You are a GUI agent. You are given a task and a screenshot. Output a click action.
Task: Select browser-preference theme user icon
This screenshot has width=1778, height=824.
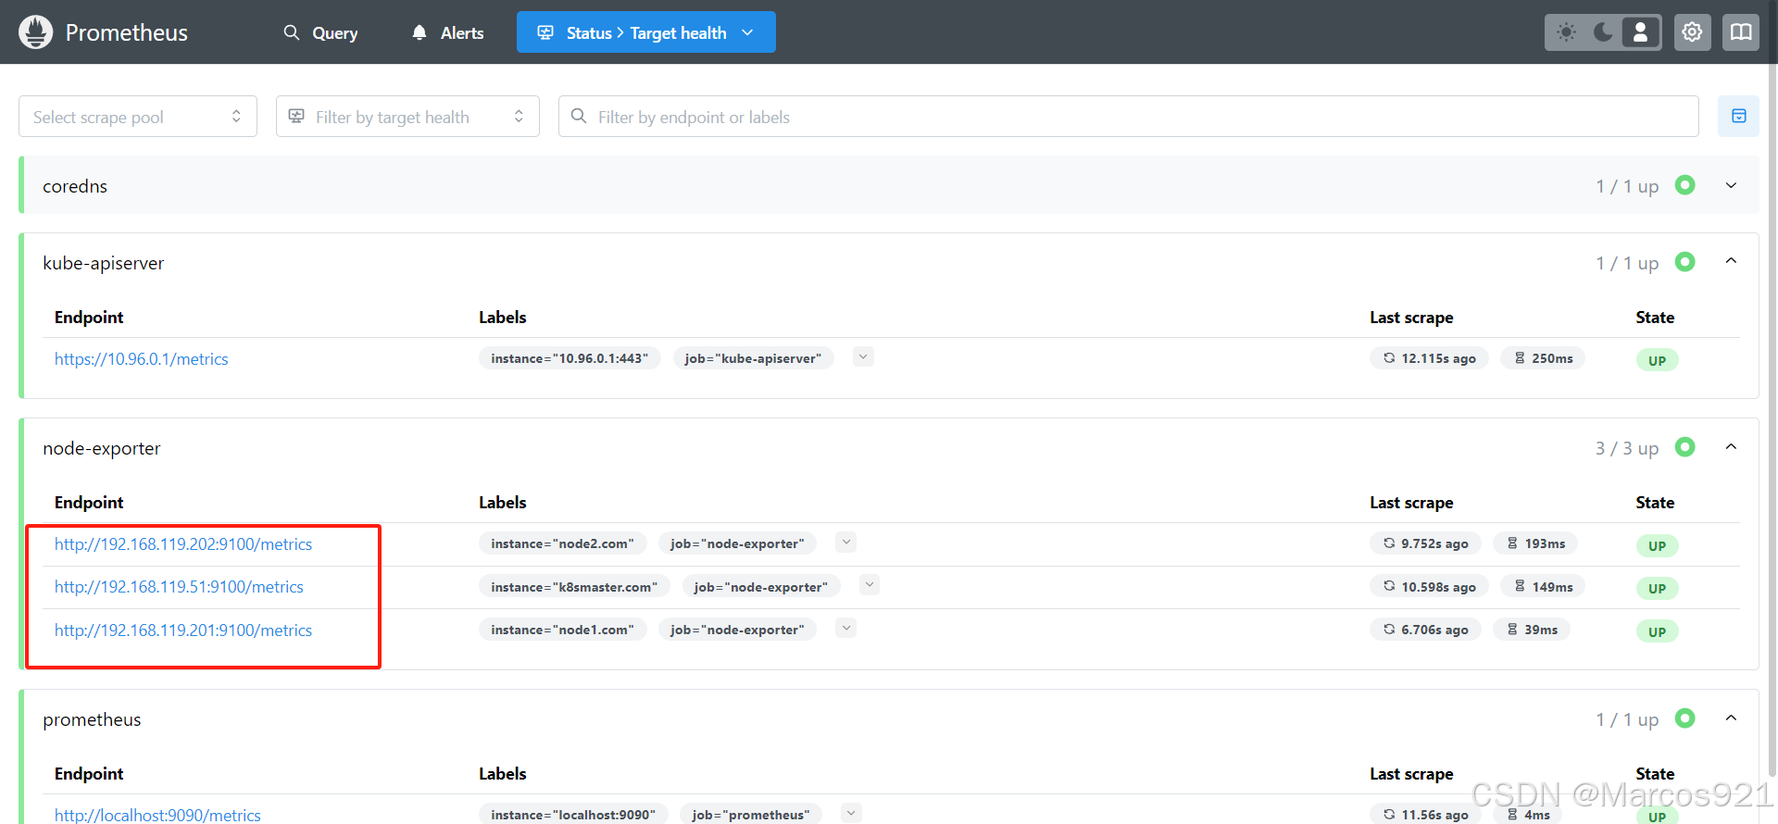coord(1640,32)
